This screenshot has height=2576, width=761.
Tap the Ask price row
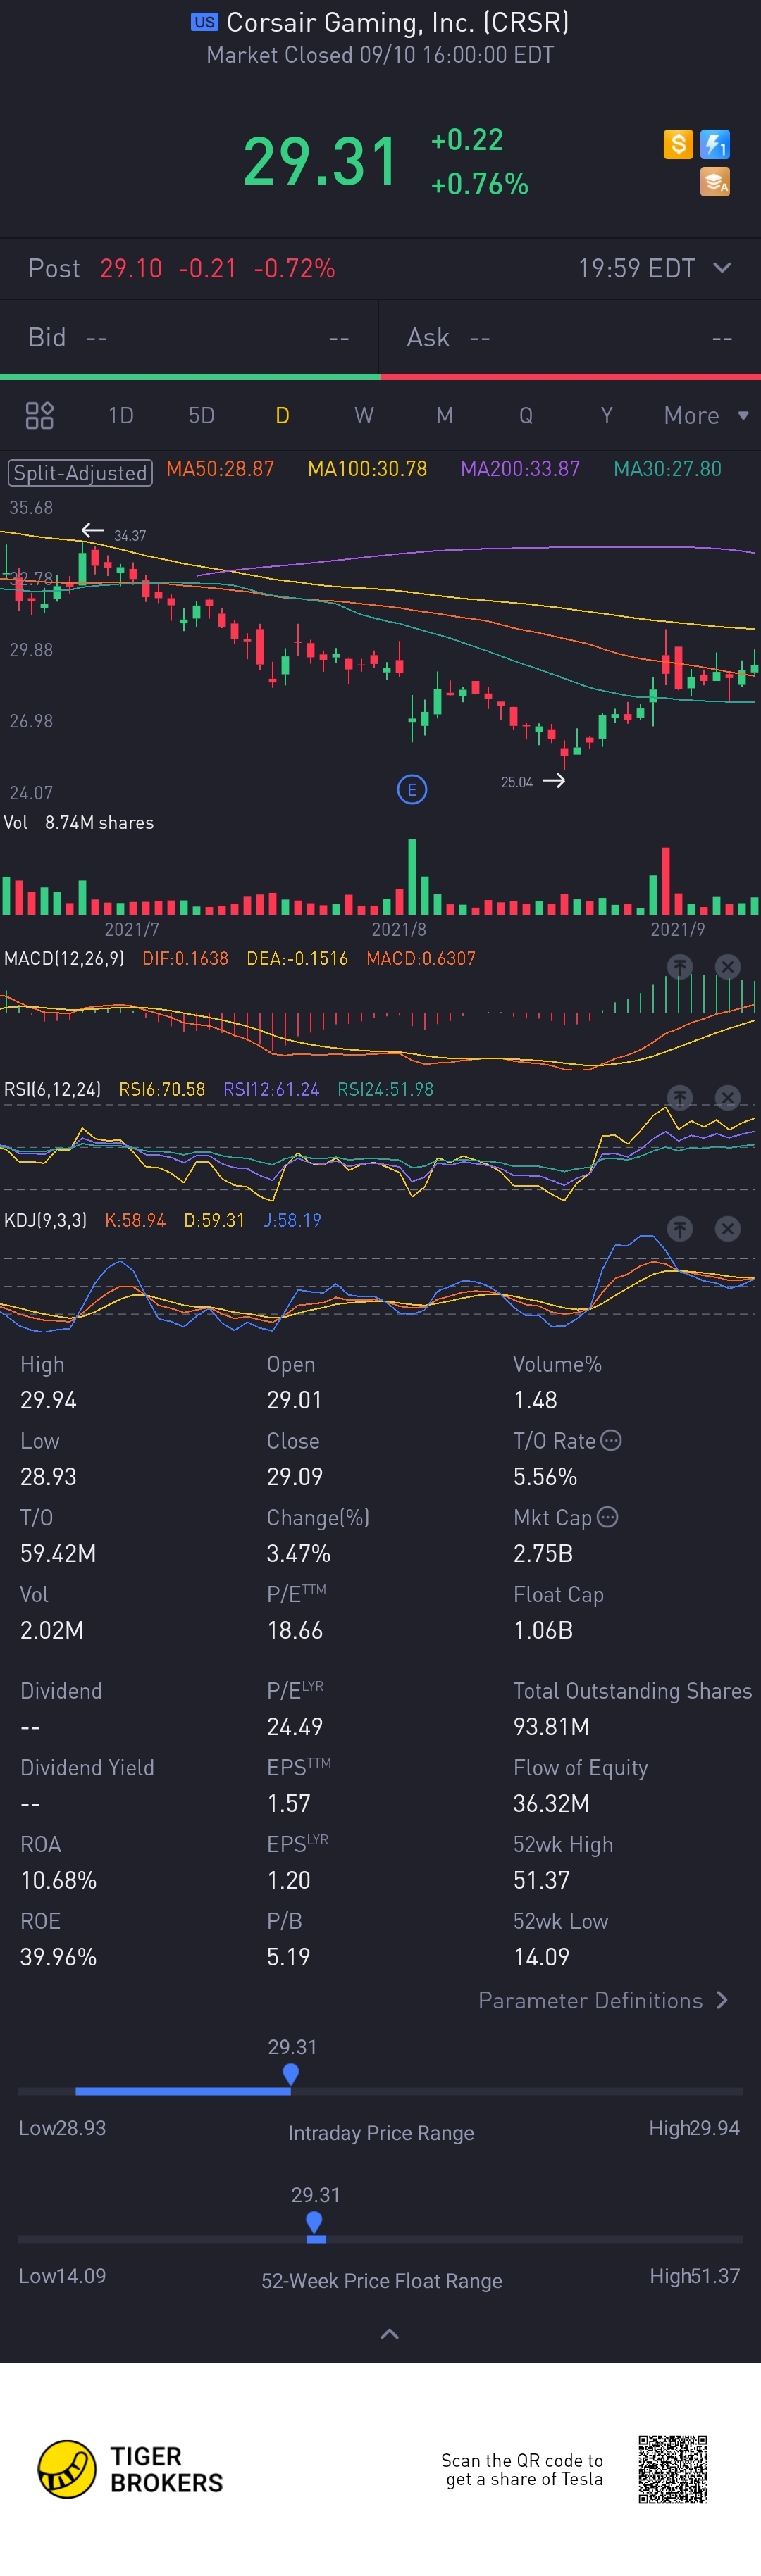tap(570, 337)
